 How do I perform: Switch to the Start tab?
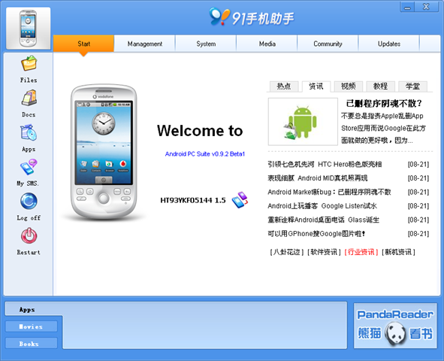click(83, 44)
